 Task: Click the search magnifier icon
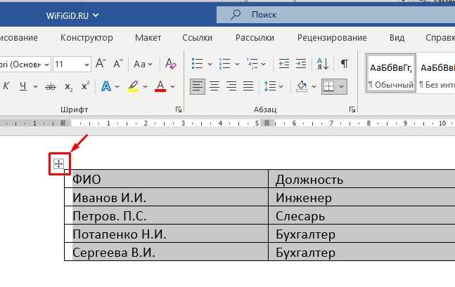click(x=236, y=14)
